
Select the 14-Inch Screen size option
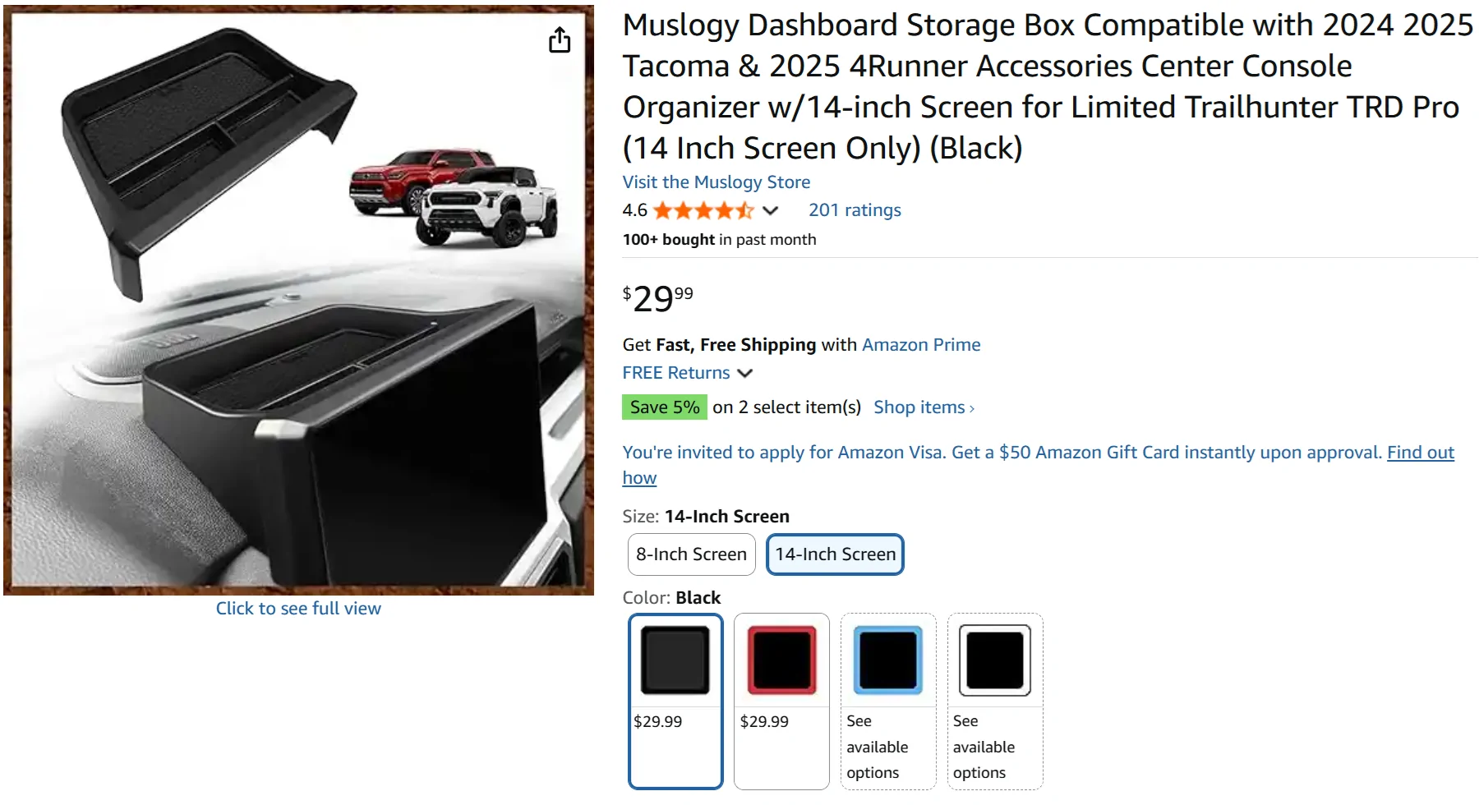pyautogui.click(x=835, y=554)
